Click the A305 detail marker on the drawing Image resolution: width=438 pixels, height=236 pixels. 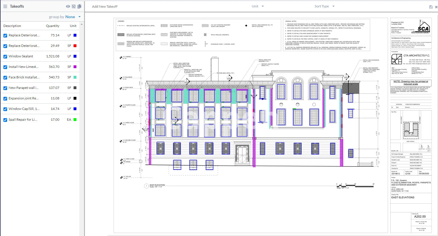175,121
